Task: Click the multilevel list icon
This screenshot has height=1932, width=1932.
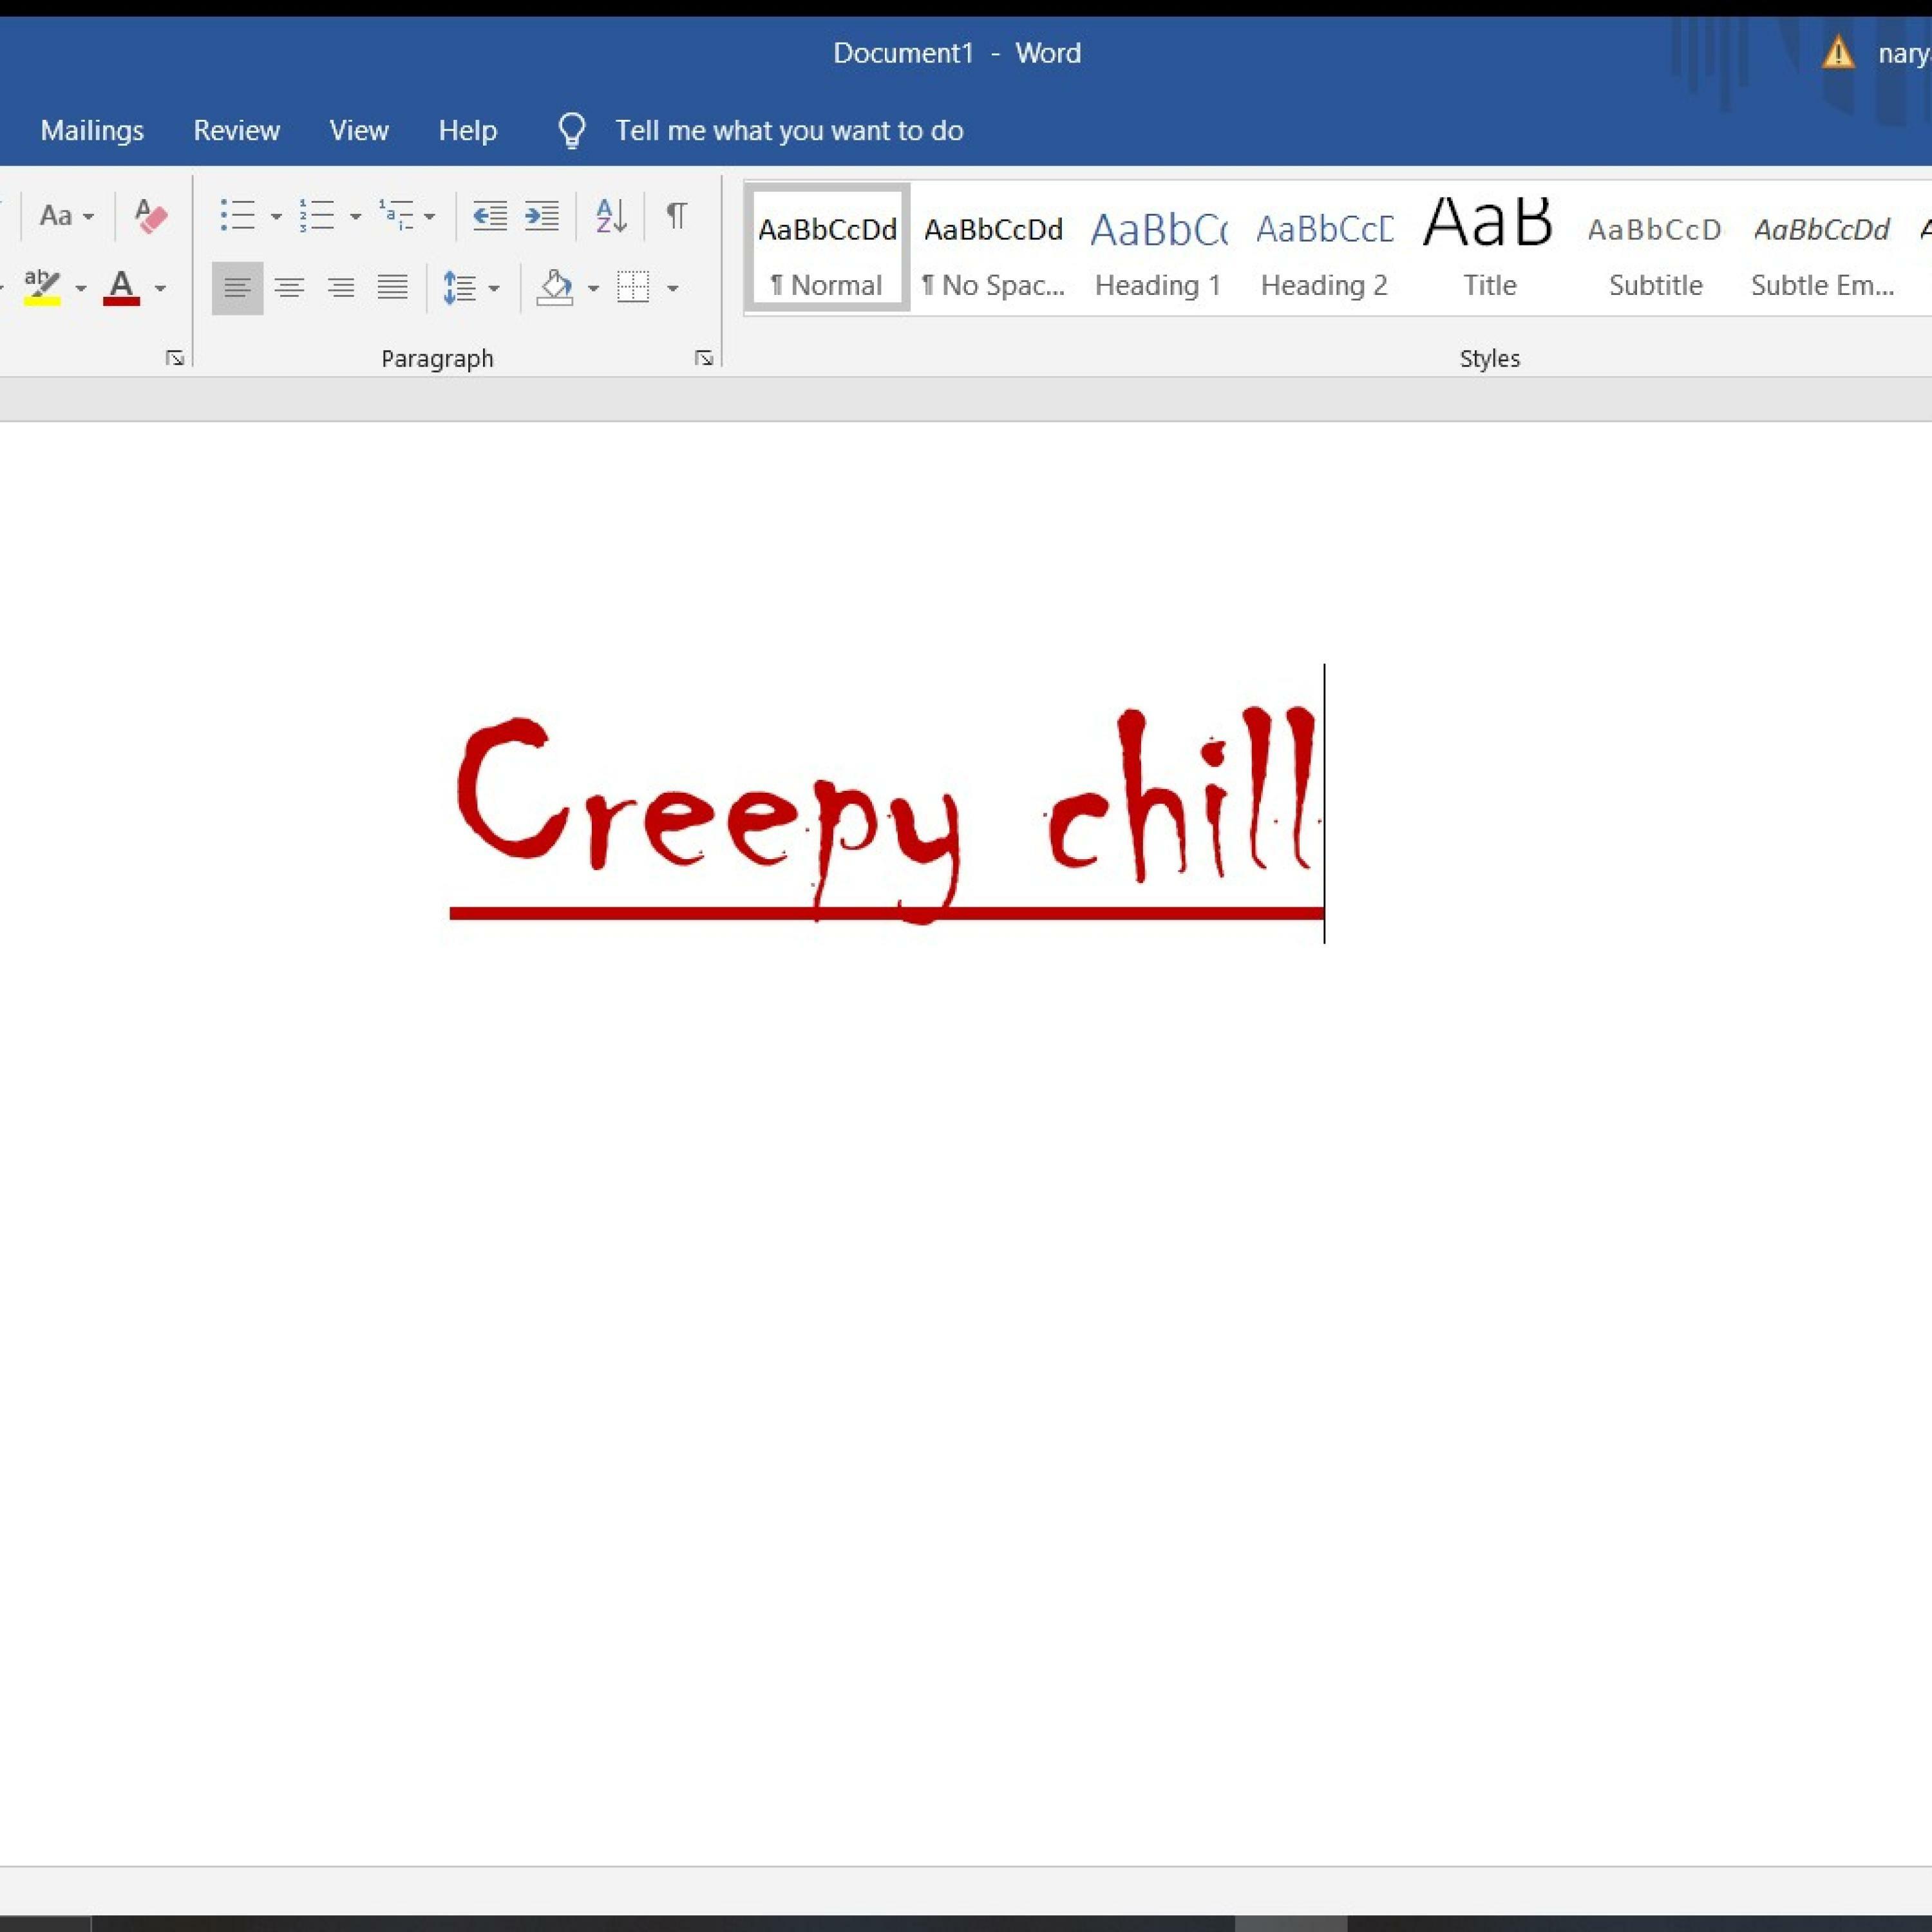Action: tap(396, 215)
